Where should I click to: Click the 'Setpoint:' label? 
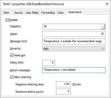click(15, 26)
